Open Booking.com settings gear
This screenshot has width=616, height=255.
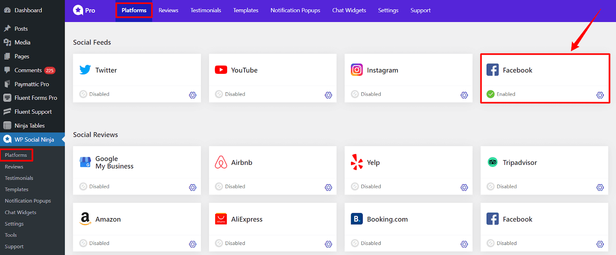tap(464, 244)
